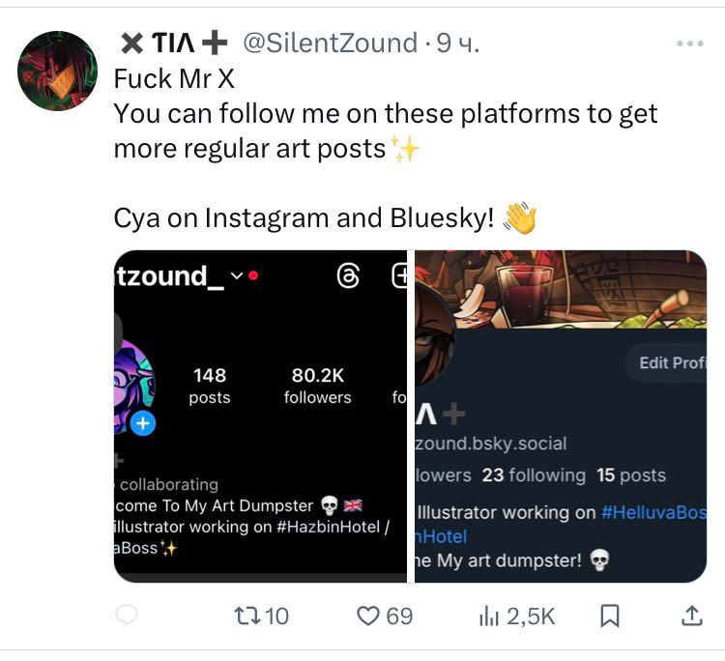Open the author's profile avatar
725x661 pixels.
click(x=58, y=71)
